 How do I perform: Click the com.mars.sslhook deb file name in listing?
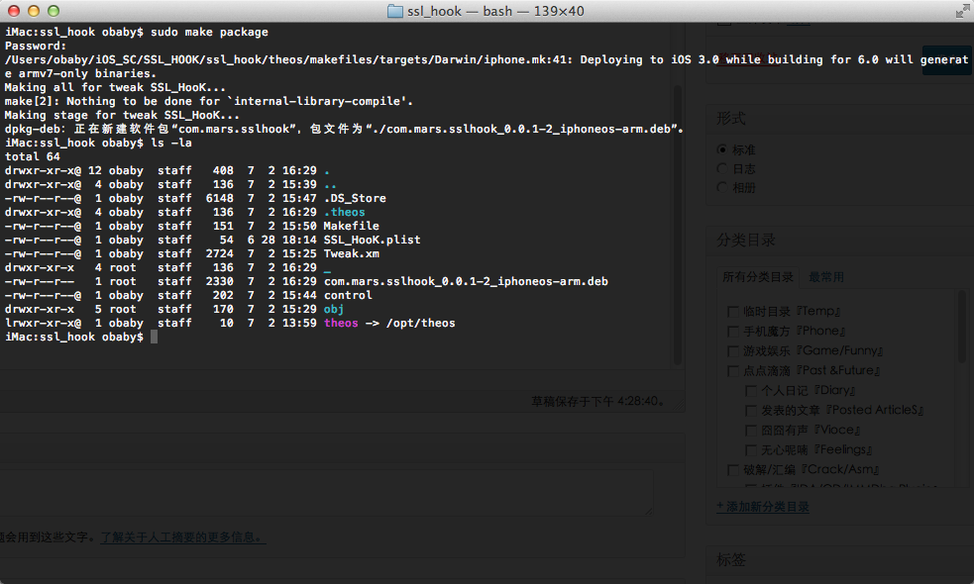click(466, 281)
